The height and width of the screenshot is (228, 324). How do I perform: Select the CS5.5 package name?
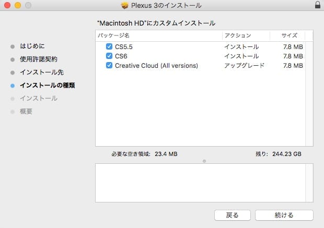tap(124, 46)
